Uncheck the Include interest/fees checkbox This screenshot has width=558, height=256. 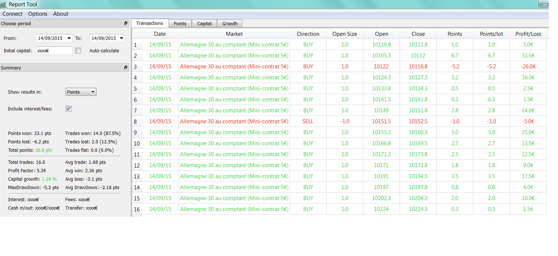coord(69,109)
